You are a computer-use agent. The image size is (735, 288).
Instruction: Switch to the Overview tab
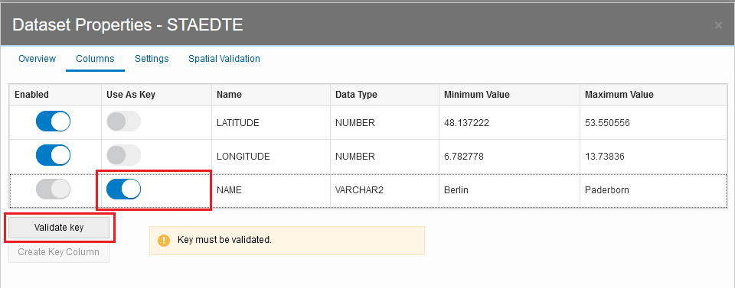tap(37, 59)
